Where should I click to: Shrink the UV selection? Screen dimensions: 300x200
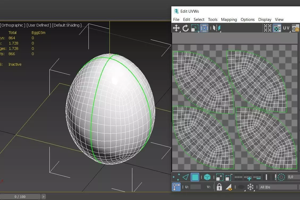click(229, 177)
